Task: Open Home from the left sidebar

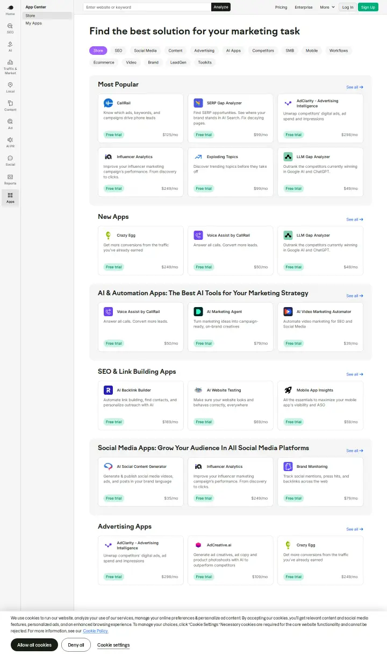Action: coord(10,10)
